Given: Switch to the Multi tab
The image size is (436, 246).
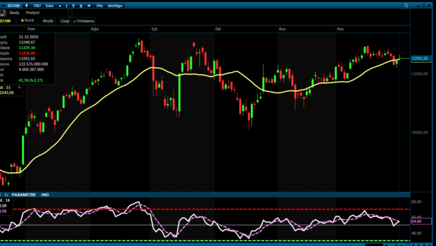Looking at the screenshot, I should coord(48,21).
